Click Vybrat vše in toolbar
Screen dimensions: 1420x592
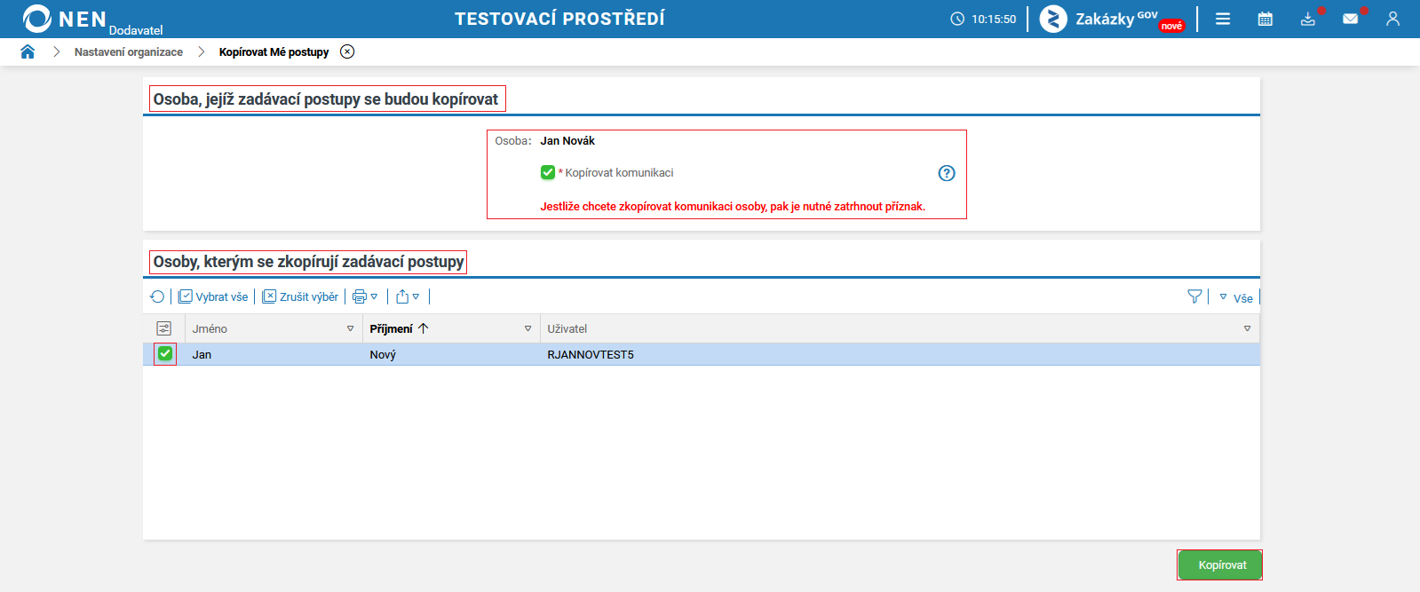213,296
